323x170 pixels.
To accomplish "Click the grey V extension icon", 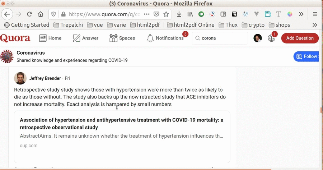I will pyautogui.click(x=257, y=14).
